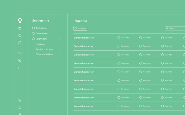Select Example first row item in eighth row
The image size is (185, 115).
84,98
